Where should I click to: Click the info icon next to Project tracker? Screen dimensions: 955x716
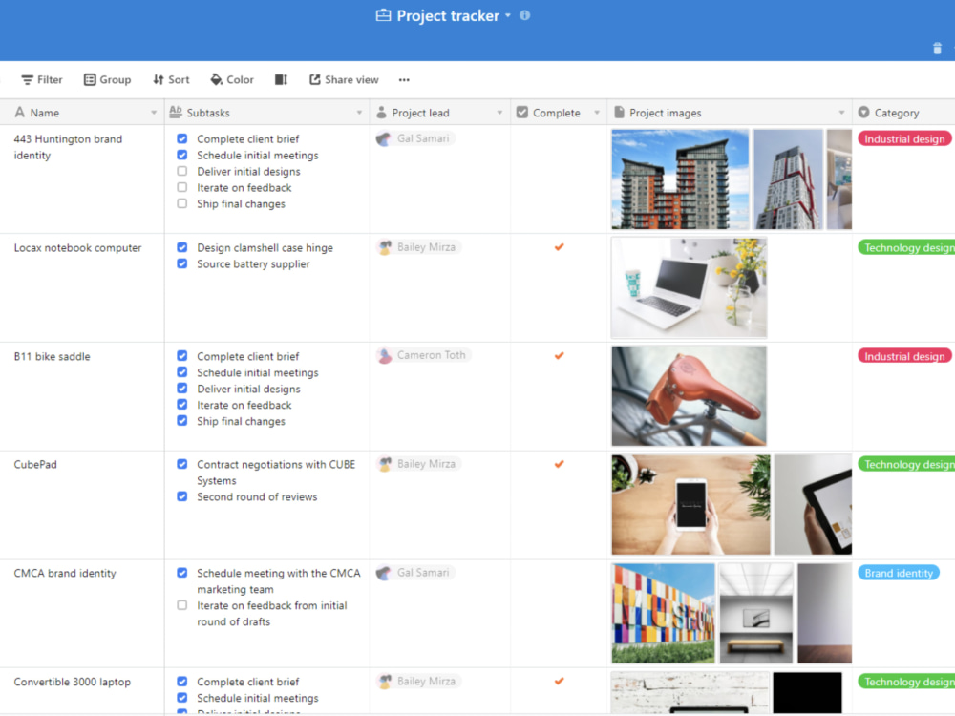pyautogui.click(x=523, y=15)
